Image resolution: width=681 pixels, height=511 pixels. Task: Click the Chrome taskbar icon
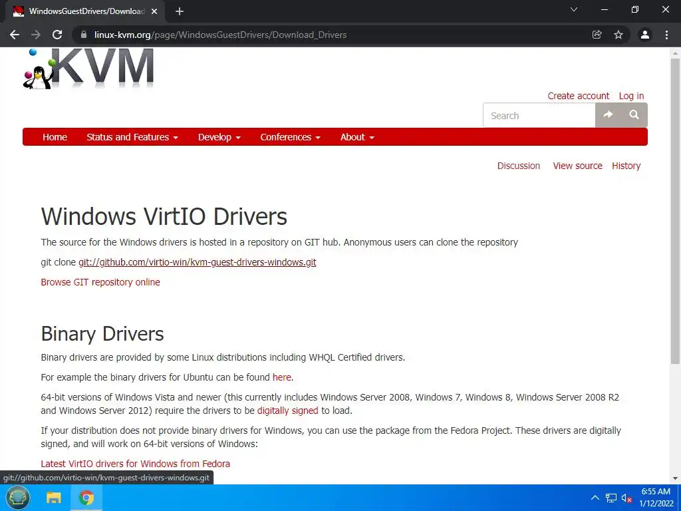[86, 498]
